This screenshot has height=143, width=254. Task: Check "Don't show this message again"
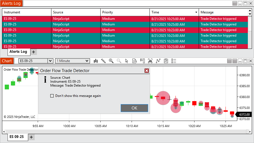coord(52,96)
